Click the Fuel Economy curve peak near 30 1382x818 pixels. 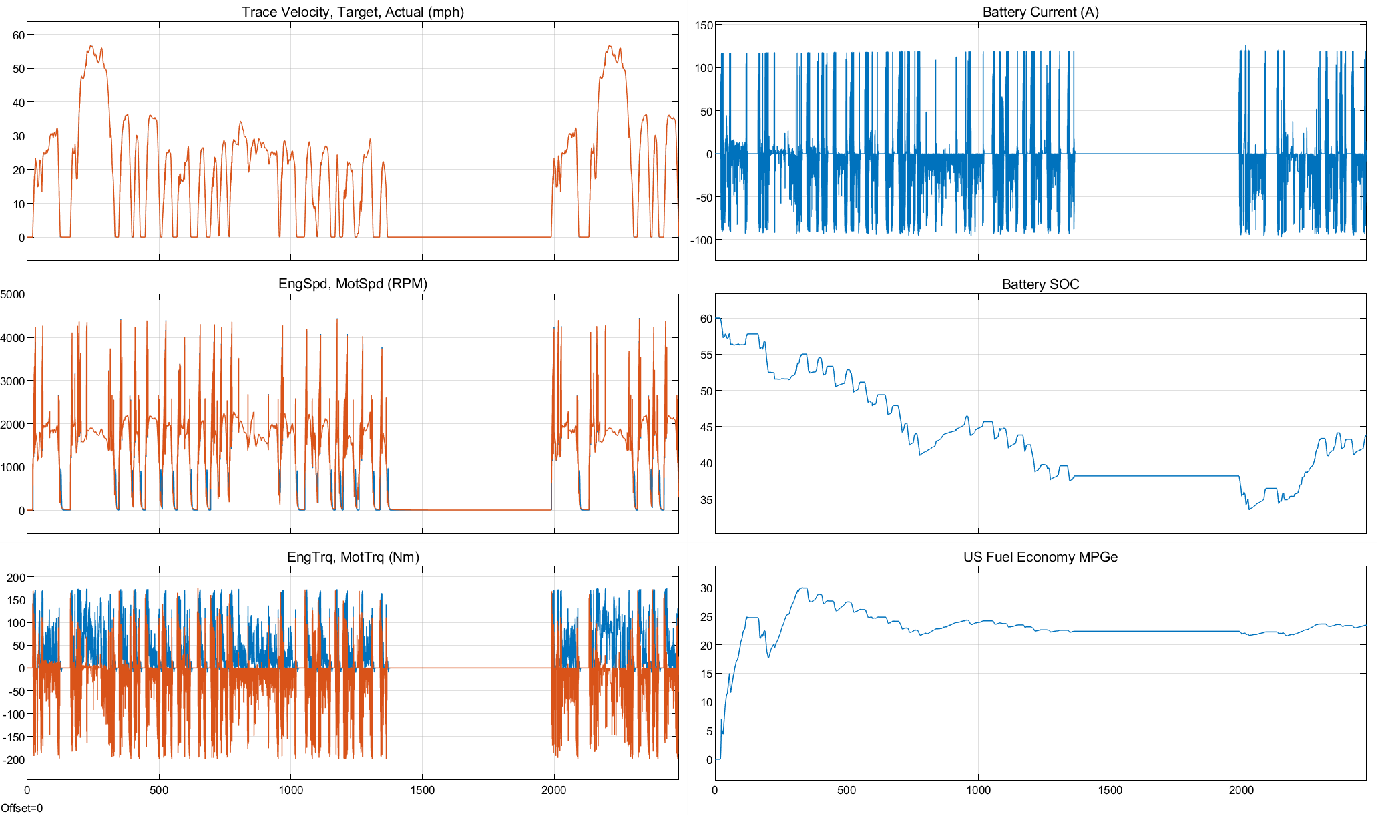click(803, 589)
